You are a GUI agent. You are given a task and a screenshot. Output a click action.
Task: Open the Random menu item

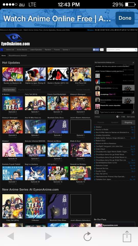point(48,50)
